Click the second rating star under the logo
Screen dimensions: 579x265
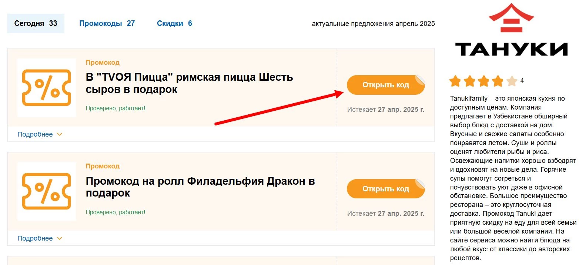(x=470, y=80)
